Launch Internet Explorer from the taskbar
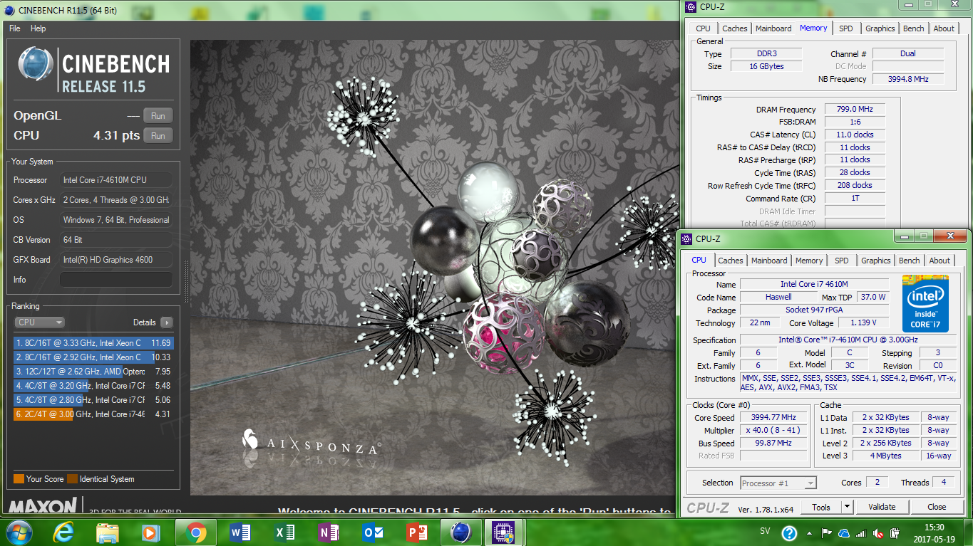 click(64, 532)
